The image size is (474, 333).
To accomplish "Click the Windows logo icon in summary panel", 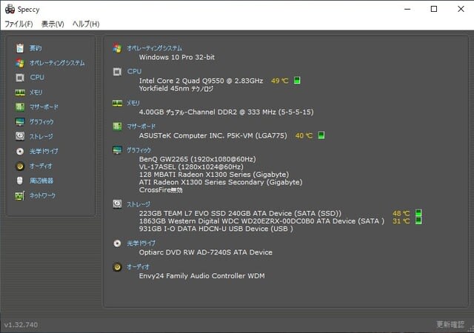I will 117,48.
